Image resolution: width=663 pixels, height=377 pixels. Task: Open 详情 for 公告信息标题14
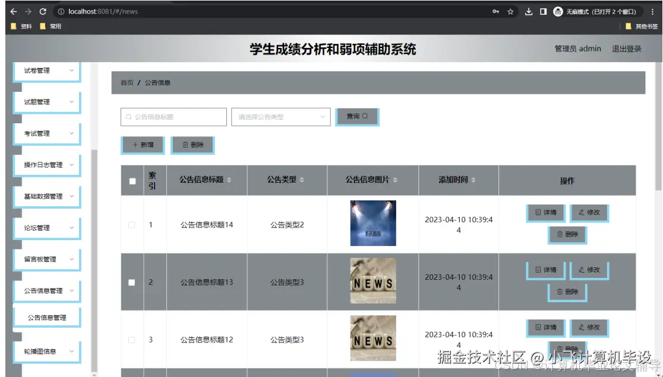(x=546, y=213)
